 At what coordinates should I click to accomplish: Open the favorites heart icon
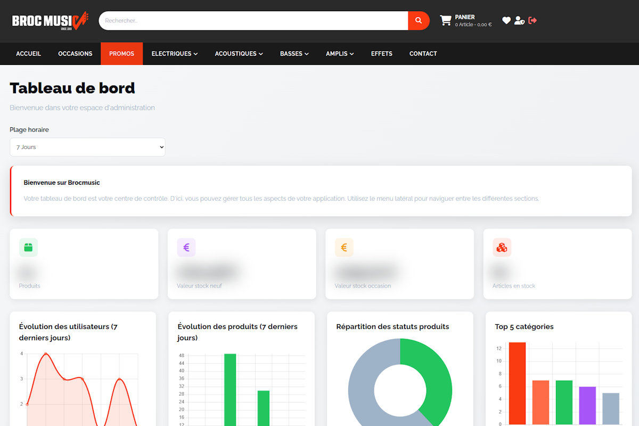[x=506, y=21]
